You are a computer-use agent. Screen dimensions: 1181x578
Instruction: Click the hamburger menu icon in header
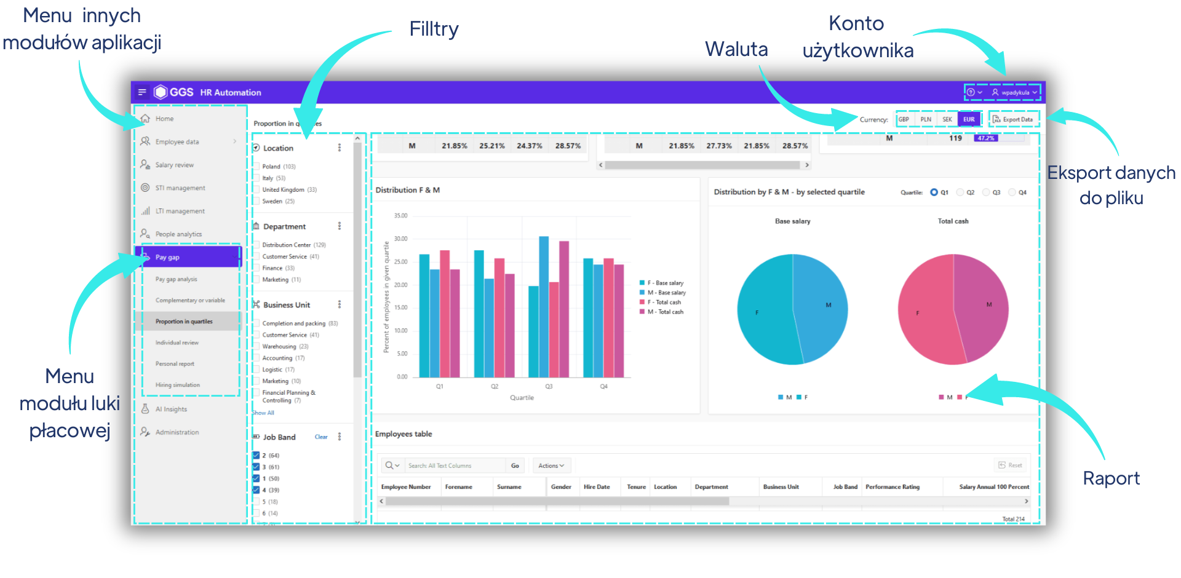[142, 92]
